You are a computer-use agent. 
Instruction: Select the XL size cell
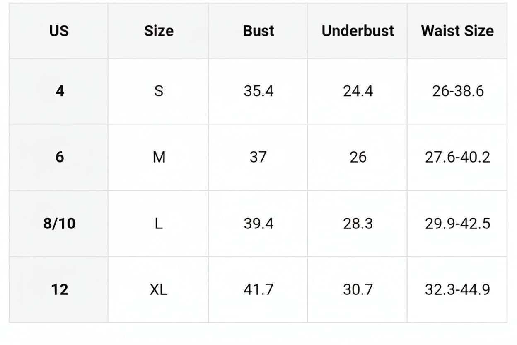159,289
